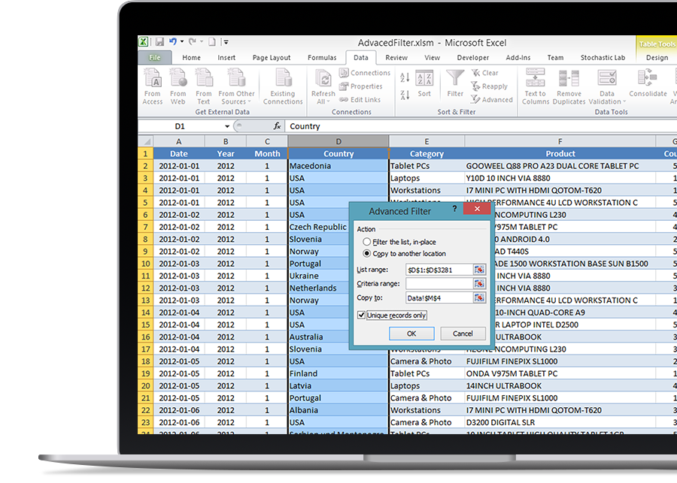Click the Sort A to Z icon
The width and height of the screenshot is (677, 483).
pyautogui.click(x=405, y=78)
